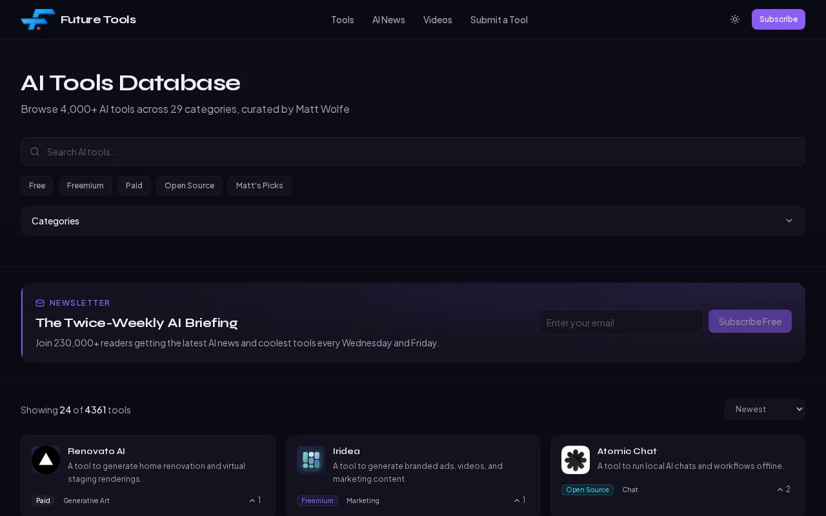The image size is (826, 516).
Task: Click the search magnifier icon
Action: 35,152
